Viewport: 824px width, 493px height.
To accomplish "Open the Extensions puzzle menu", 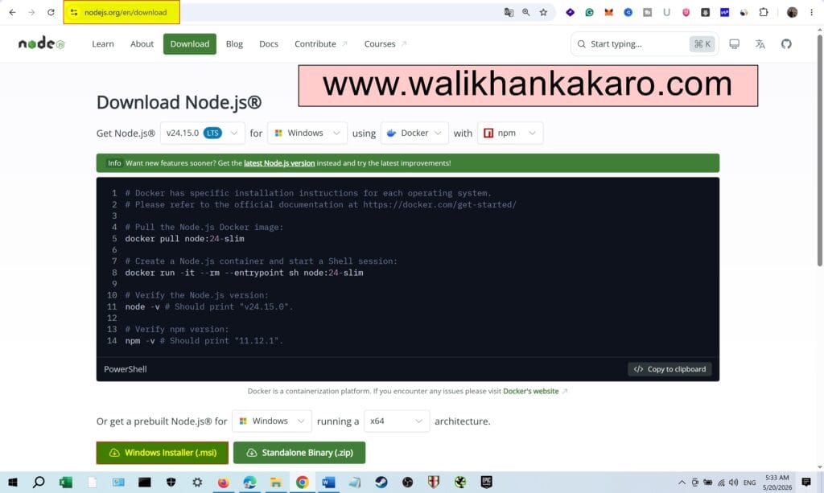I will 764,12.
